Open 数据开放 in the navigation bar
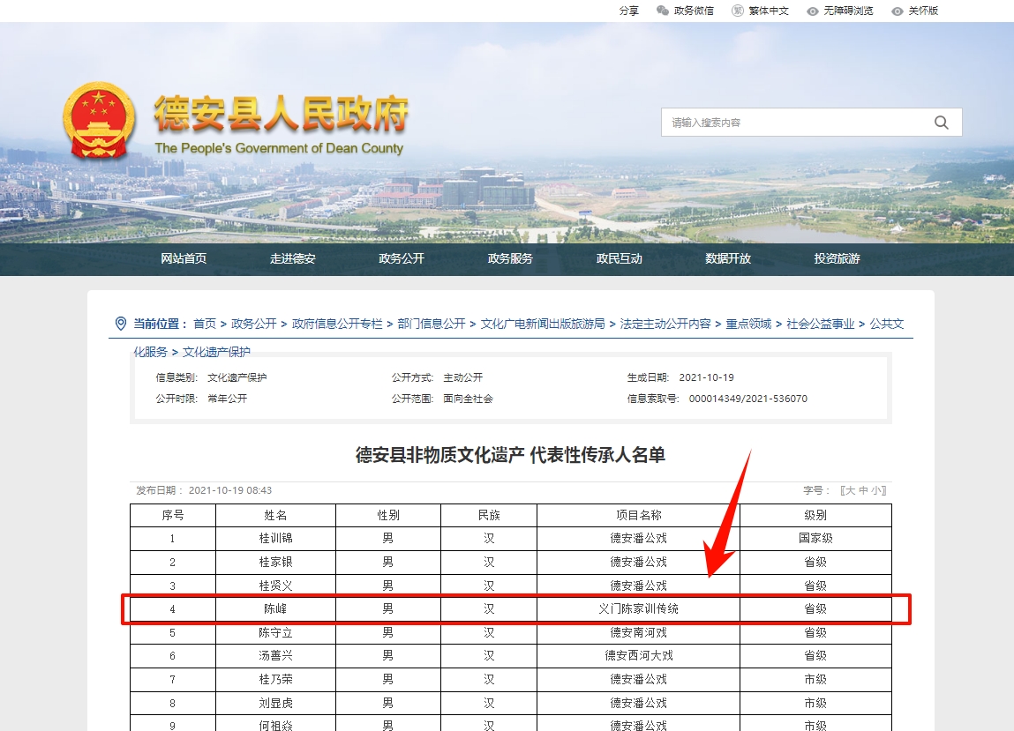Viewport: 1014px width, 731px height. coord(728,258)
